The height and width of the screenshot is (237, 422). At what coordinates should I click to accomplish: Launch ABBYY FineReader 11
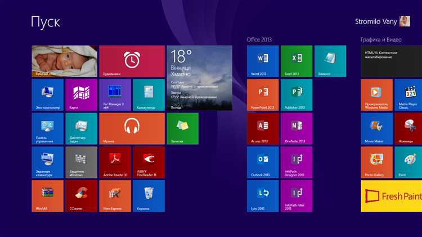tap(149, 162)
